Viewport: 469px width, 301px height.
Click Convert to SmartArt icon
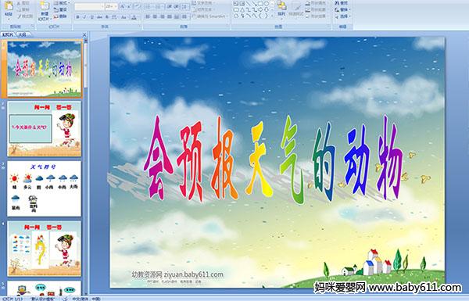click(194, 16)
